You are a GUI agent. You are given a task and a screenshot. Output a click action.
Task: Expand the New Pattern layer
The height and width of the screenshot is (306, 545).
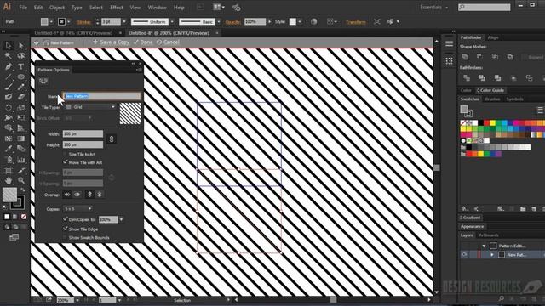492,255
